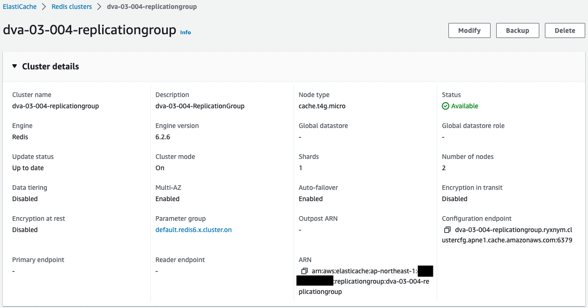
Task: Click the Backup button
Action: click(x=517, y=30)
